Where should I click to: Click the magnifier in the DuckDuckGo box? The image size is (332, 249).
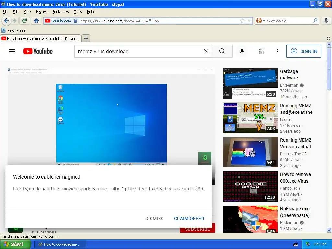click(x=315, y=21)
